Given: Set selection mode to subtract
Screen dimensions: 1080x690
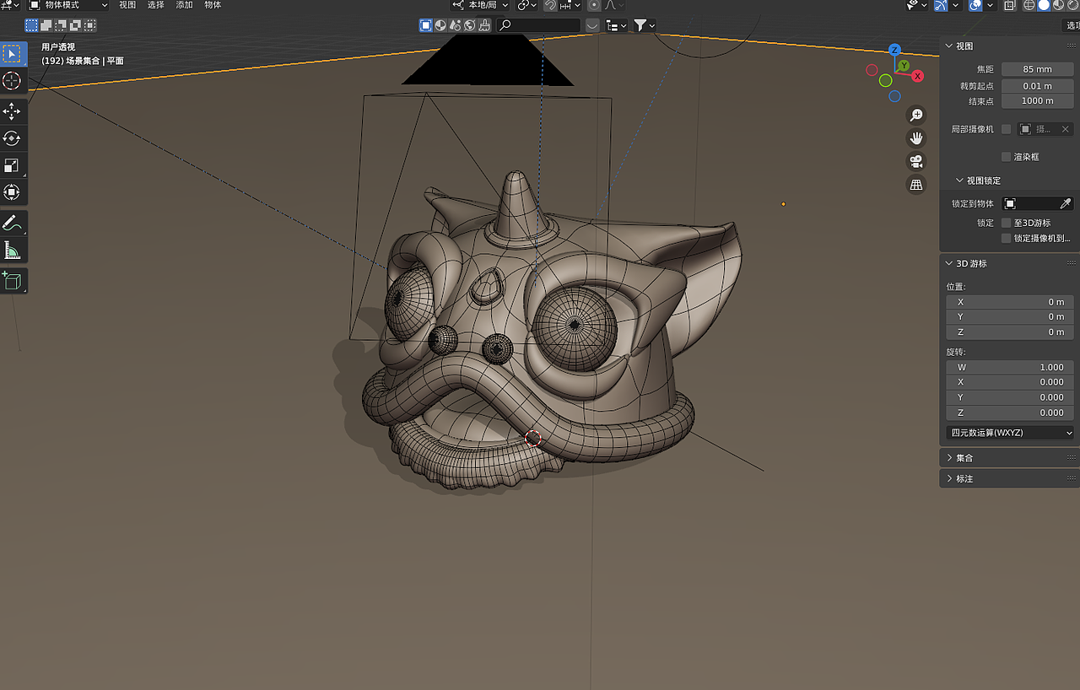Looking at the screenshot, I should [60, 26].
